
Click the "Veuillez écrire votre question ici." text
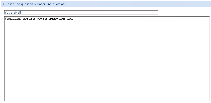click(40, 19)
